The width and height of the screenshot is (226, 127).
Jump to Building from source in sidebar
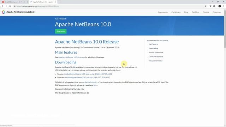click(155, 53)
